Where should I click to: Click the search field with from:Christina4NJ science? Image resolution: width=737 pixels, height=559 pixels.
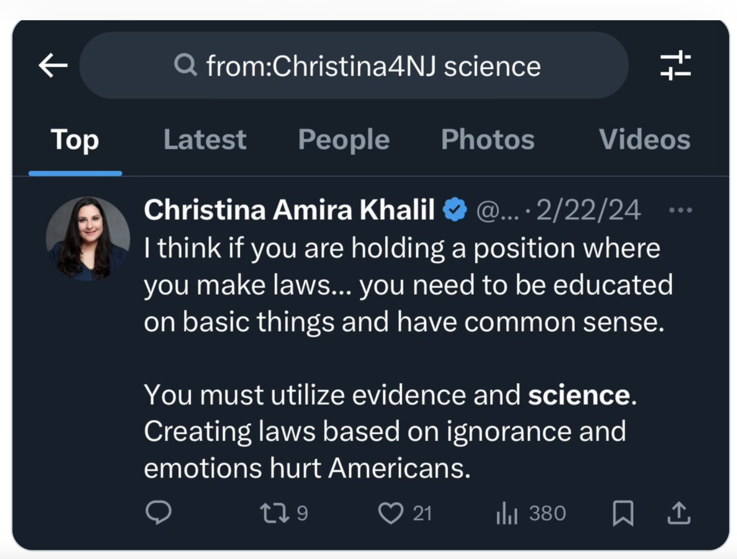tap(354, 65)
